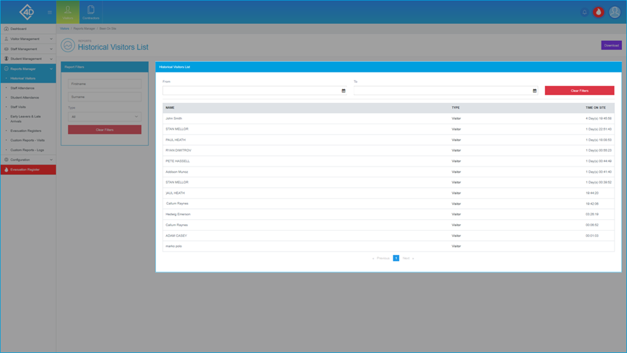
Task: Select RYAN DIMITROV in the list
Action: coord(178,150)
